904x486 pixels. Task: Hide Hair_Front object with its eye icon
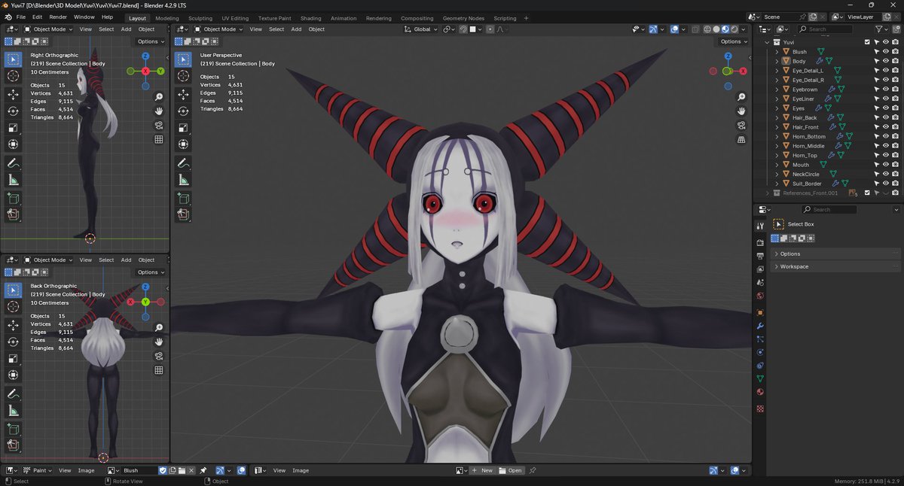[886, 127]
